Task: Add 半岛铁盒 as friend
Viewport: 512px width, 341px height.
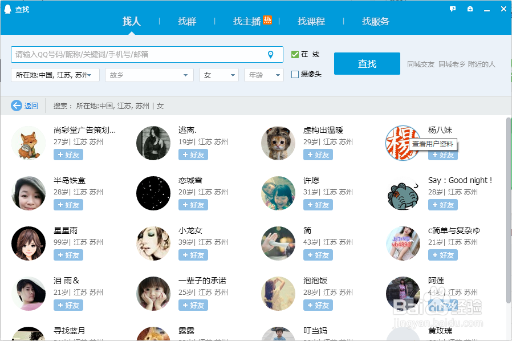Action: tap(68, 205)
